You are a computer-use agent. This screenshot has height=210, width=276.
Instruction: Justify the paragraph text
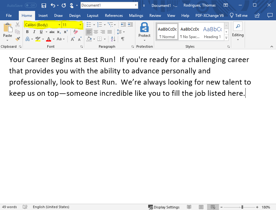(109, 32)
